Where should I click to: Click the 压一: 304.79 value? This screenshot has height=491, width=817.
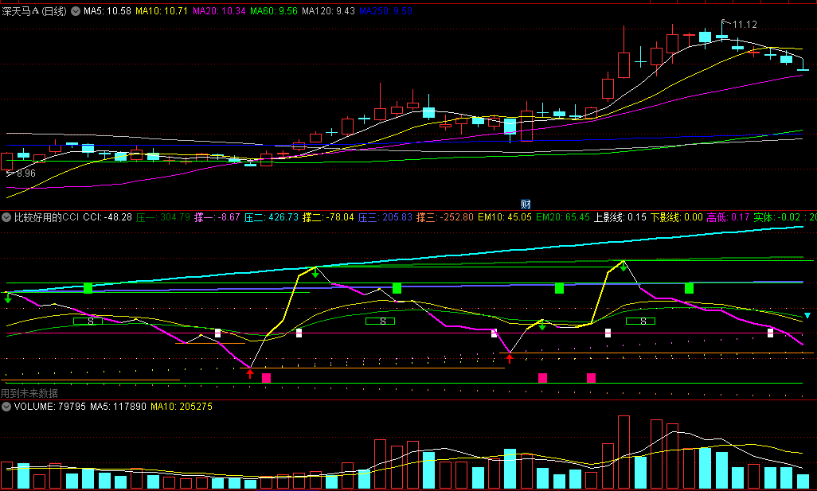click(163, 217)
